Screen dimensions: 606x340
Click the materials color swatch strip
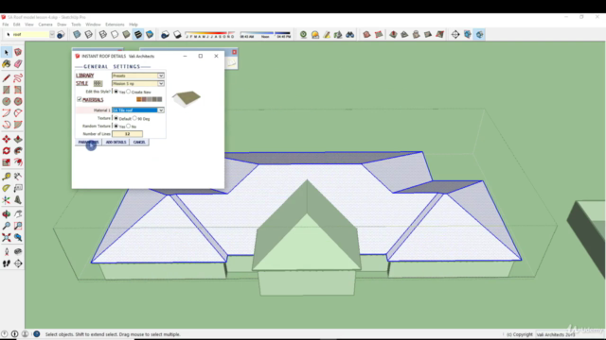point(150,99)
